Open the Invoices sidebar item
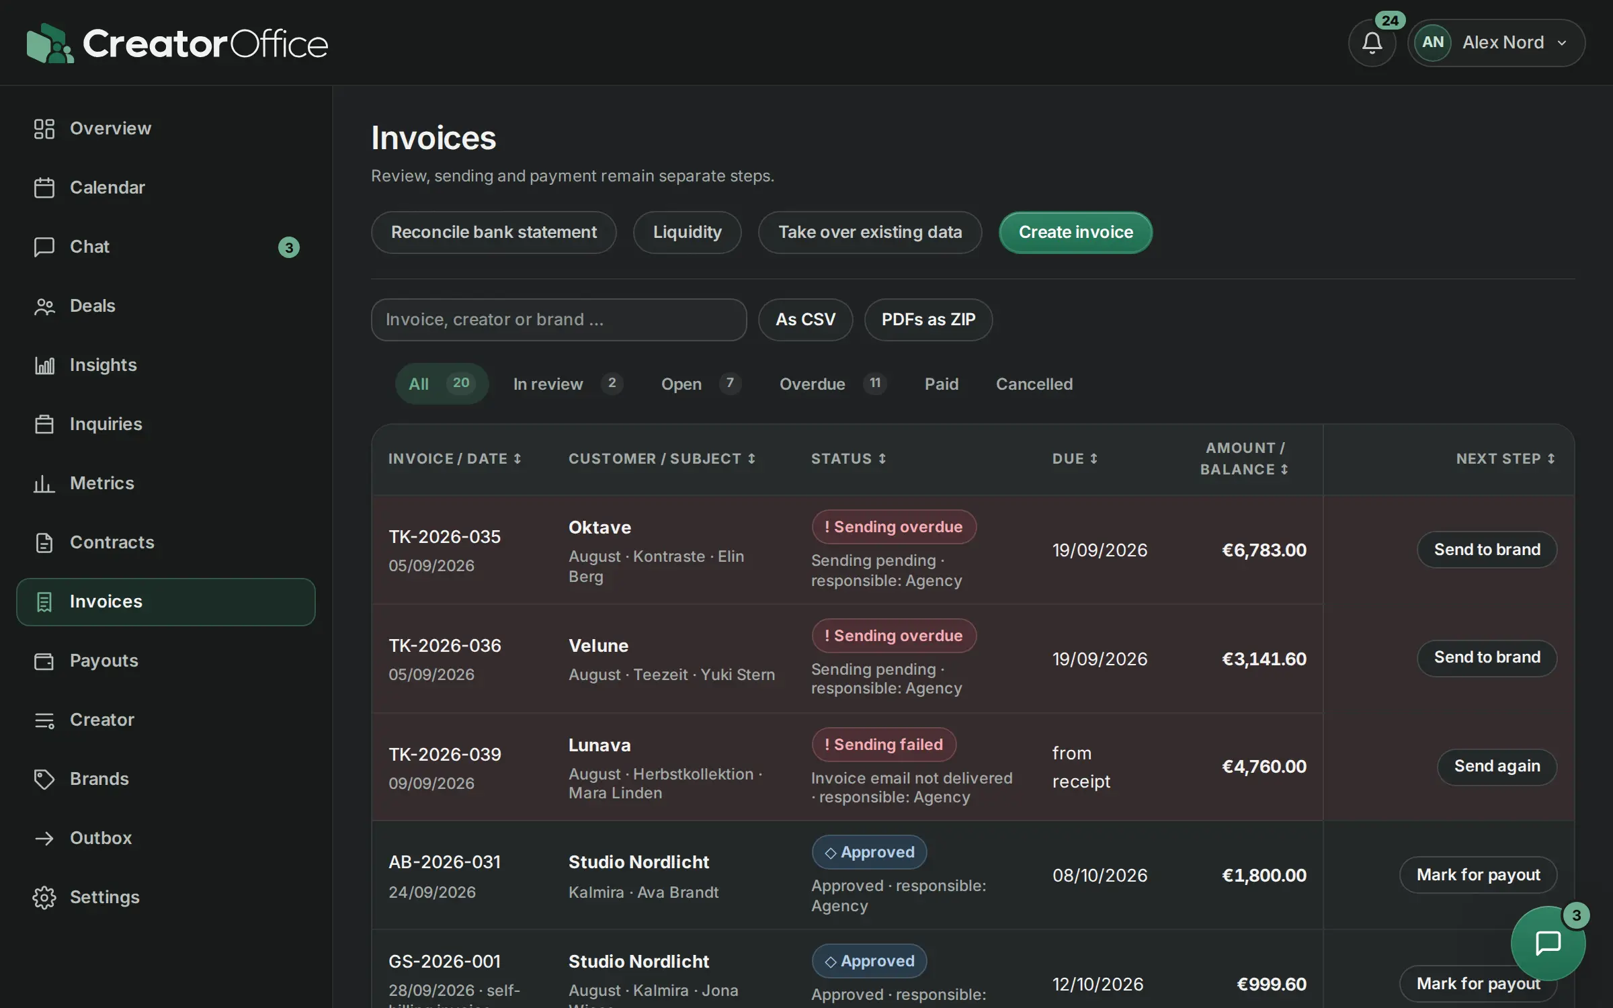 pyautogui.click(x=166, y=602)
